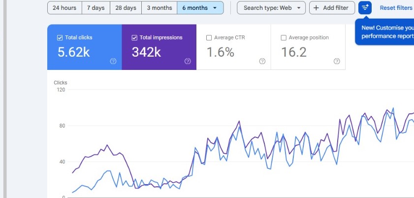Open help icon on Average position card
Viewport: 414px width, 198px height.
pos(337,61)
